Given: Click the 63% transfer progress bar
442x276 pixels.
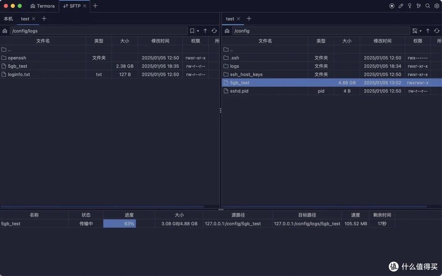Looking at the screenshot, I should point(120,223).
